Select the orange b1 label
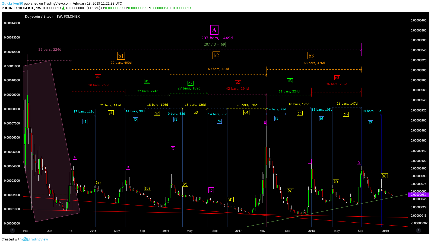The height and width of the screenshot is (244, 431). pyautogui.click(x=121, y=56)
